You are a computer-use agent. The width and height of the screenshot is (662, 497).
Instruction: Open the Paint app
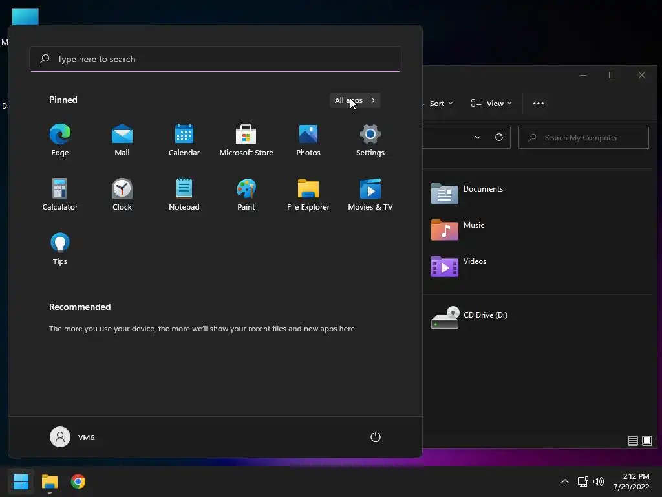click(x=246, y=194)
